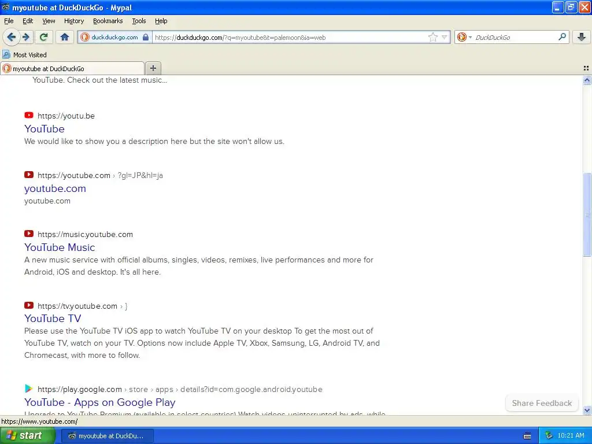Click the address bar URL field

point(289,37)
